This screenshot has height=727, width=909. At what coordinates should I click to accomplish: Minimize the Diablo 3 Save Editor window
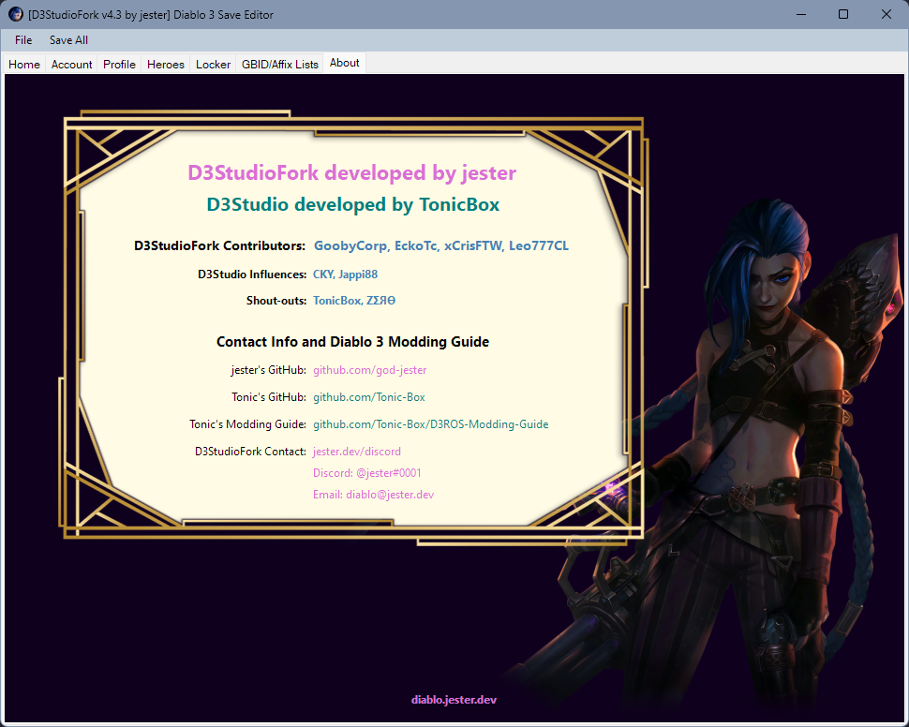click(801, 14)
